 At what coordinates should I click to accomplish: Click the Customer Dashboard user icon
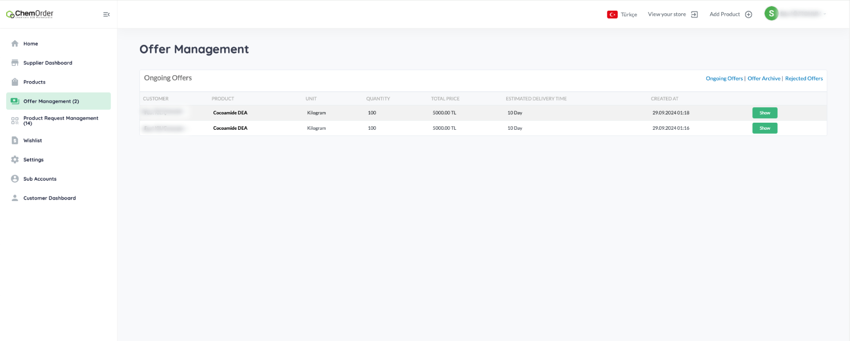(15, 198)
